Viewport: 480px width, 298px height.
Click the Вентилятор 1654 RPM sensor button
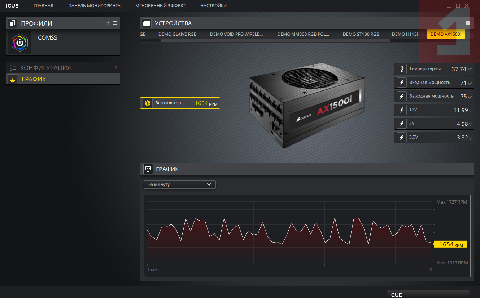[x=180, y=103]
